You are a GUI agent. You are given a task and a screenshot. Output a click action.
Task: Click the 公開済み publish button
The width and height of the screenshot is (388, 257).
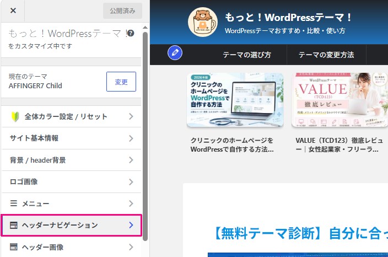[122, 11]
